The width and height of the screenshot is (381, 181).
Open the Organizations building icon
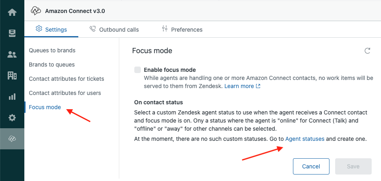click(12, 75)
